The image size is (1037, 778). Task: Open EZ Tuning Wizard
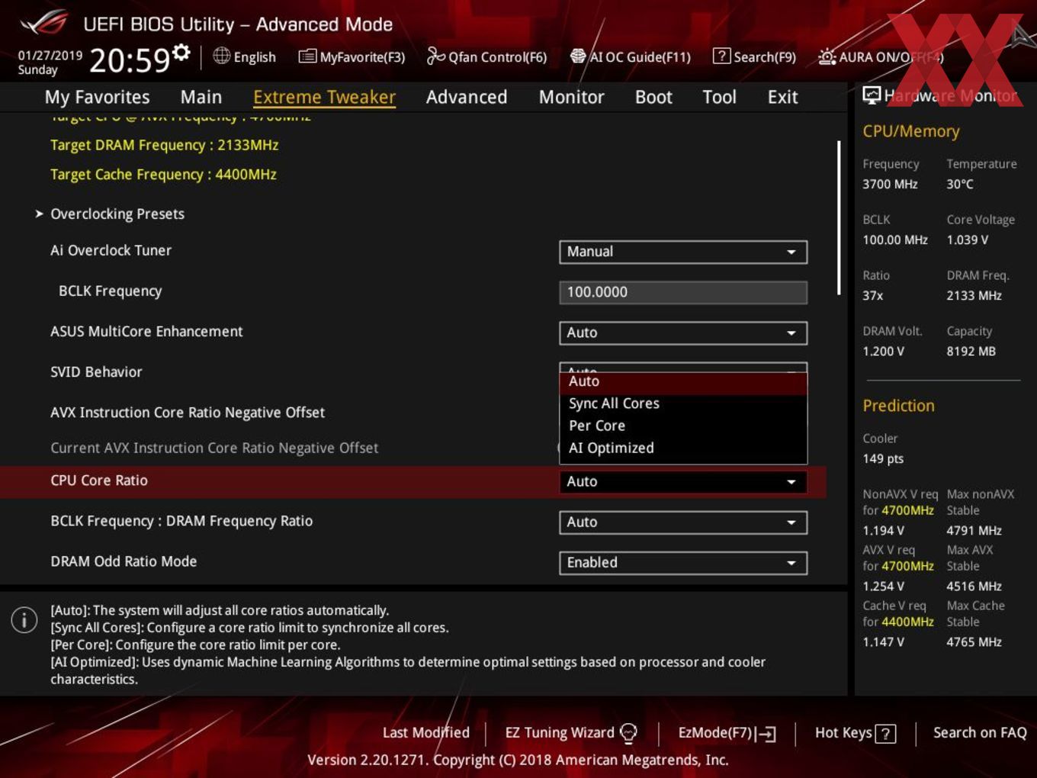pos(570,732)
